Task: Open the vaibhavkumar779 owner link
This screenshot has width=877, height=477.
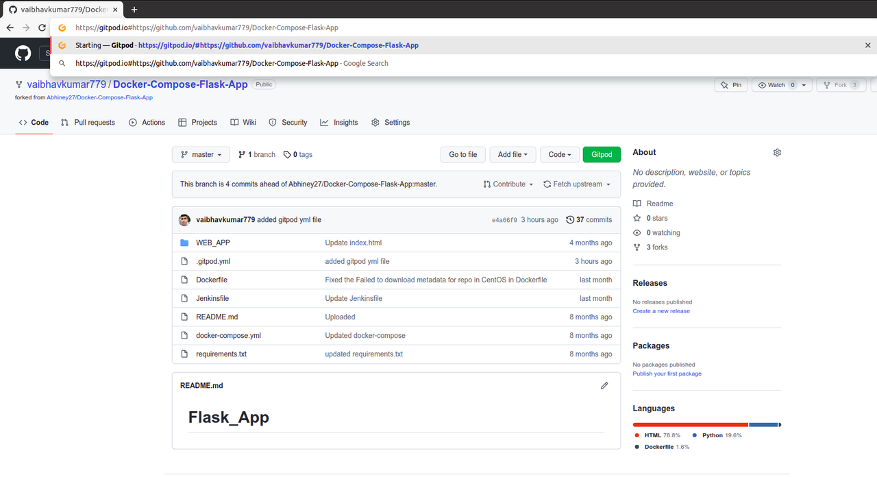Action: coord(66,85)
